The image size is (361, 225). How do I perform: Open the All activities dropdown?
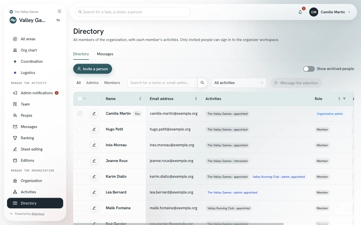point(239,83)
